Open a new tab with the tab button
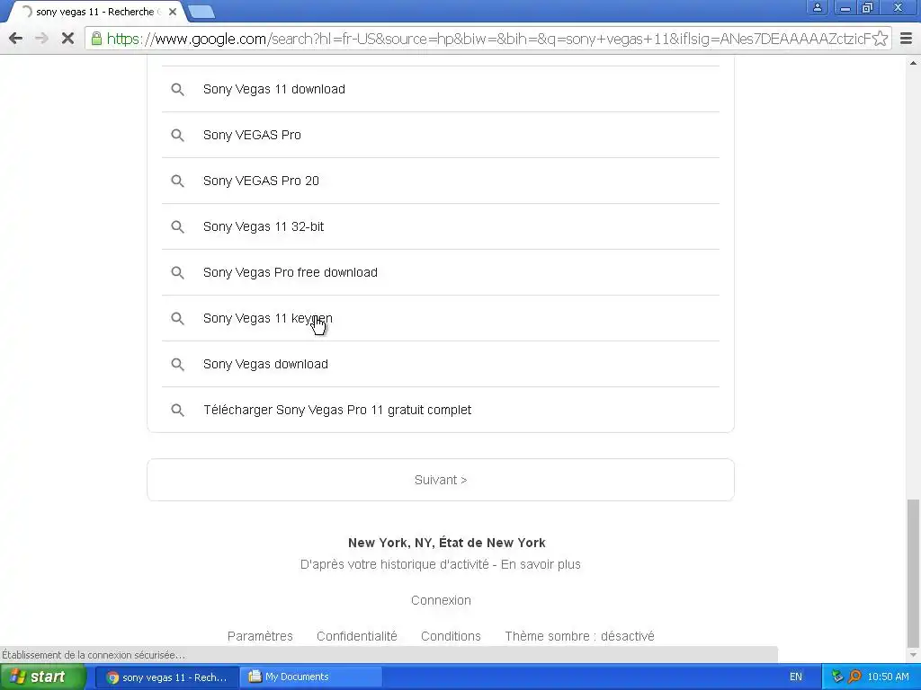Screen dimensions: 921x690 (x=201, y=12)
